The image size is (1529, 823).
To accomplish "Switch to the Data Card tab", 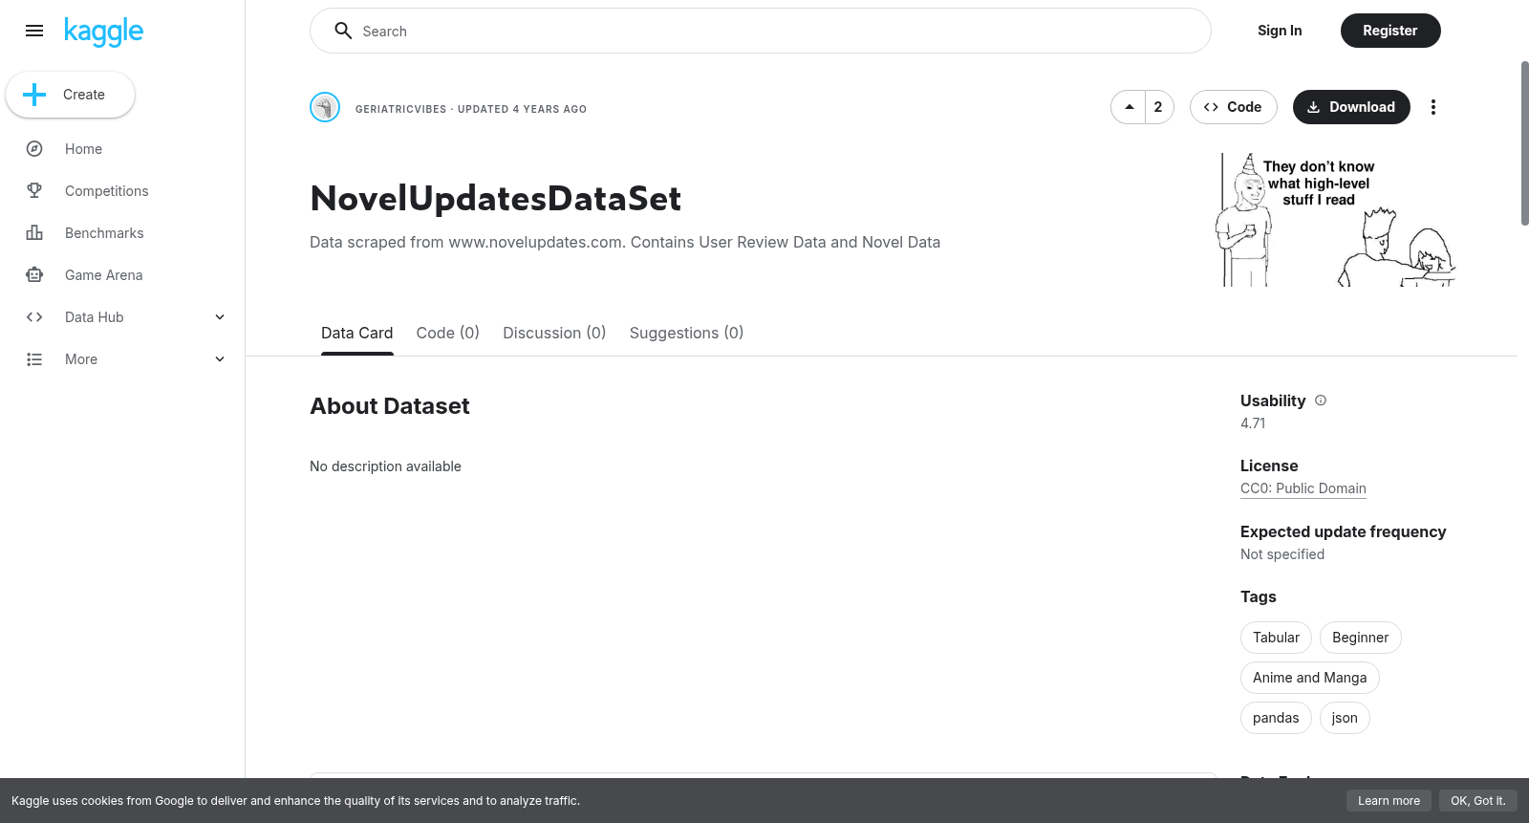I will pos(357,333).
